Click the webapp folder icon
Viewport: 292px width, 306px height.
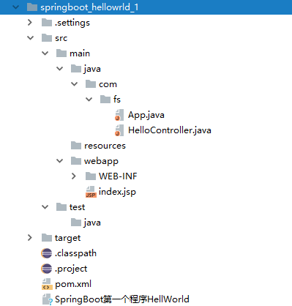tap(76, 161)
